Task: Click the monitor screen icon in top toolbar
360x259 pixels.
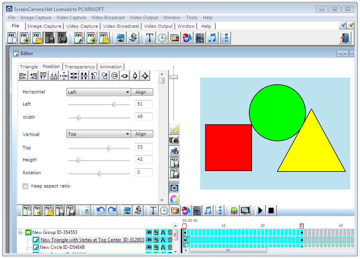Action: pos(120,38)
